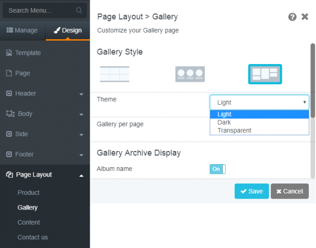Switch to the Manage tab

[22, 30]
